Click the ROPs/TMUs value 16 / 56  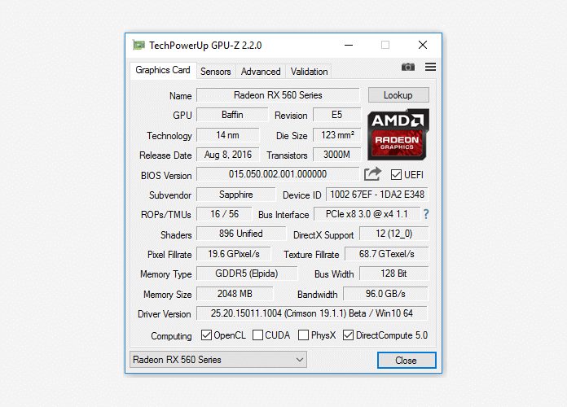pos(224,214)
